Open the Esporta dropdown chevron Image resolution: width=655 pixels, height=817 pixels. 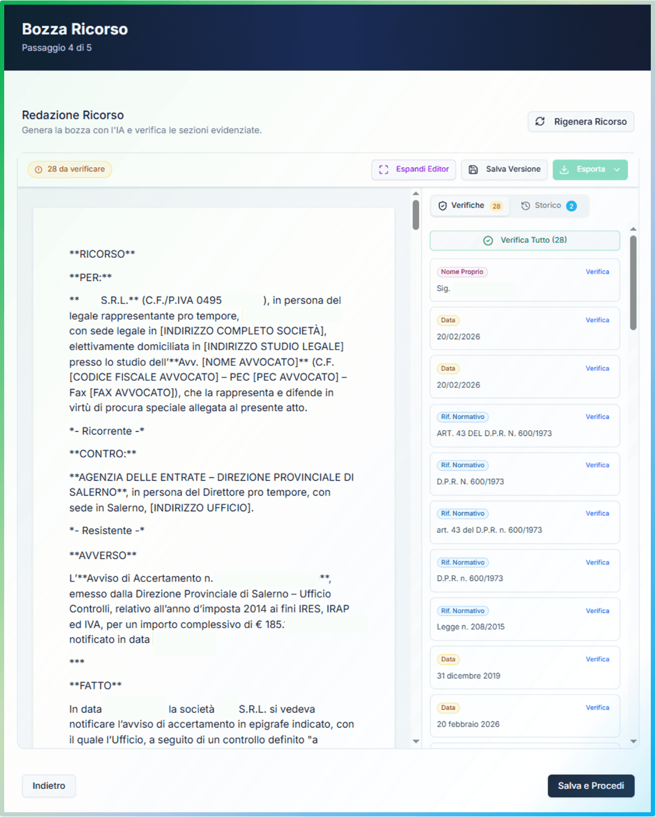tap(617, 170)
